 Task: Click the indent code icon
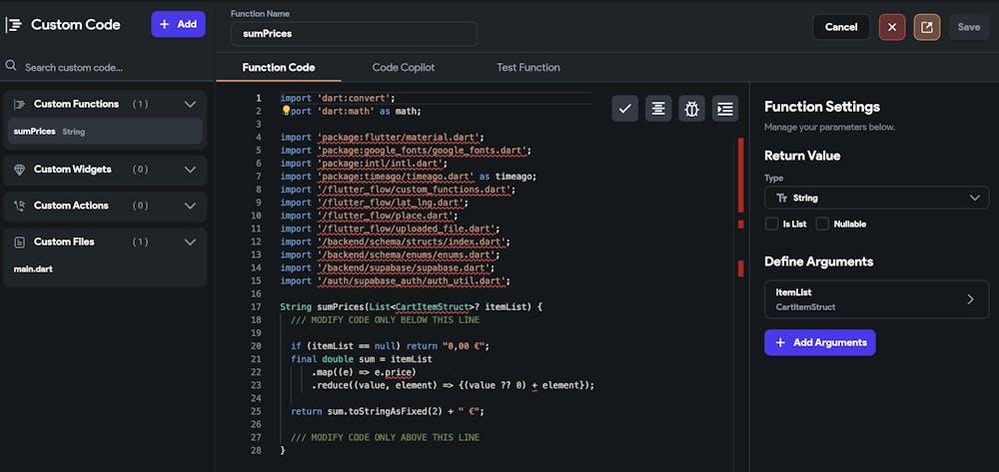coord(725,109)
